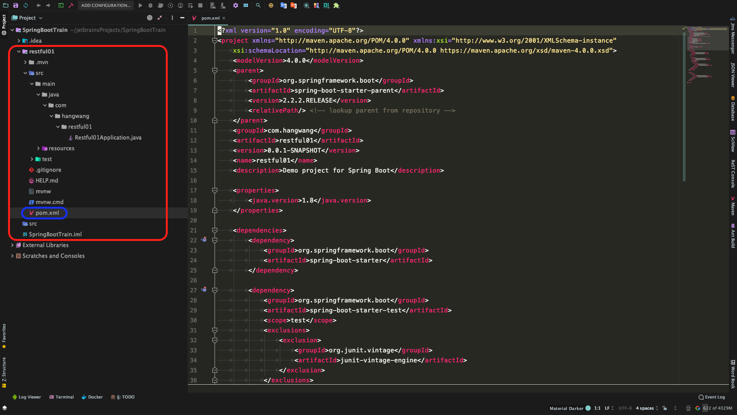Click the Search Everywhere magnifier icon
The width and height of the screenshot is (737, 415).
pyautogui.click(x=258, y=5)
